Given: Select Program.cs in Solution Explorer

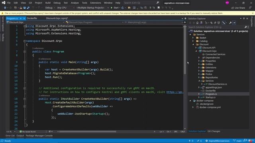Looking at the screenshot, I should [x=211, y=94].
